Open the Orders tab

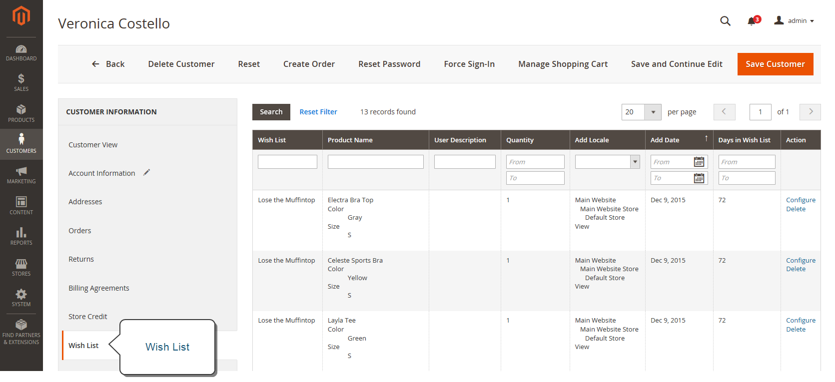click(80, 231)
